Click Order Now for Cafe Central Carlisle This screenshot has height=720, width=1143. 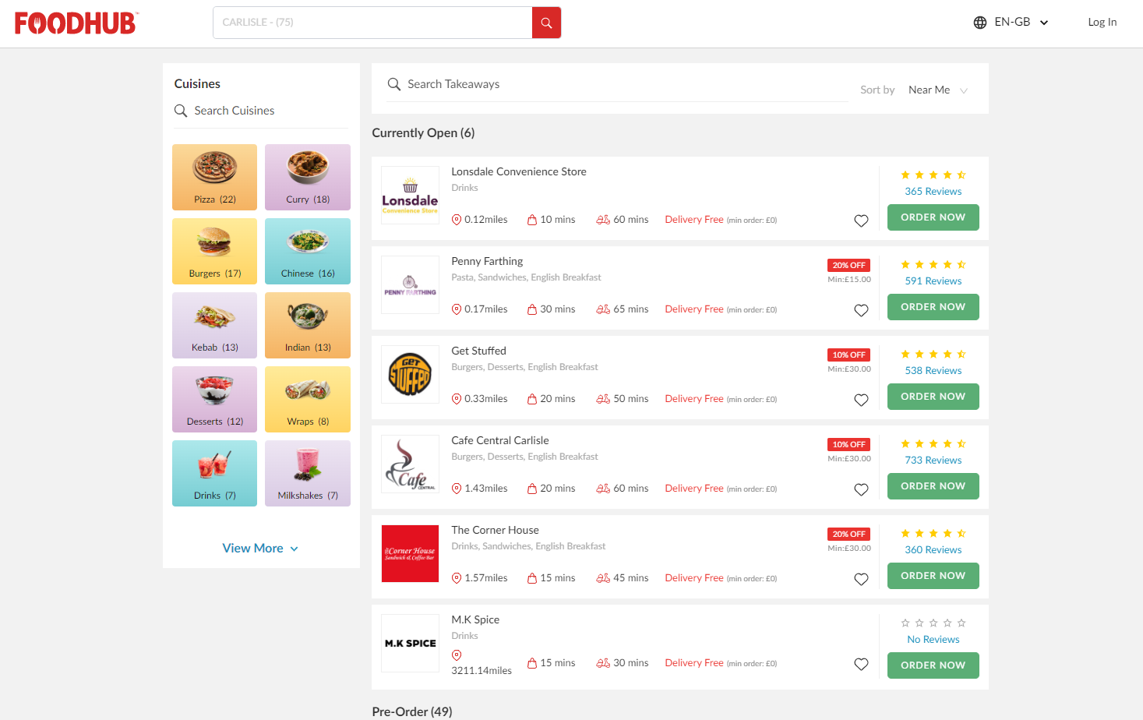click(933, 486)
